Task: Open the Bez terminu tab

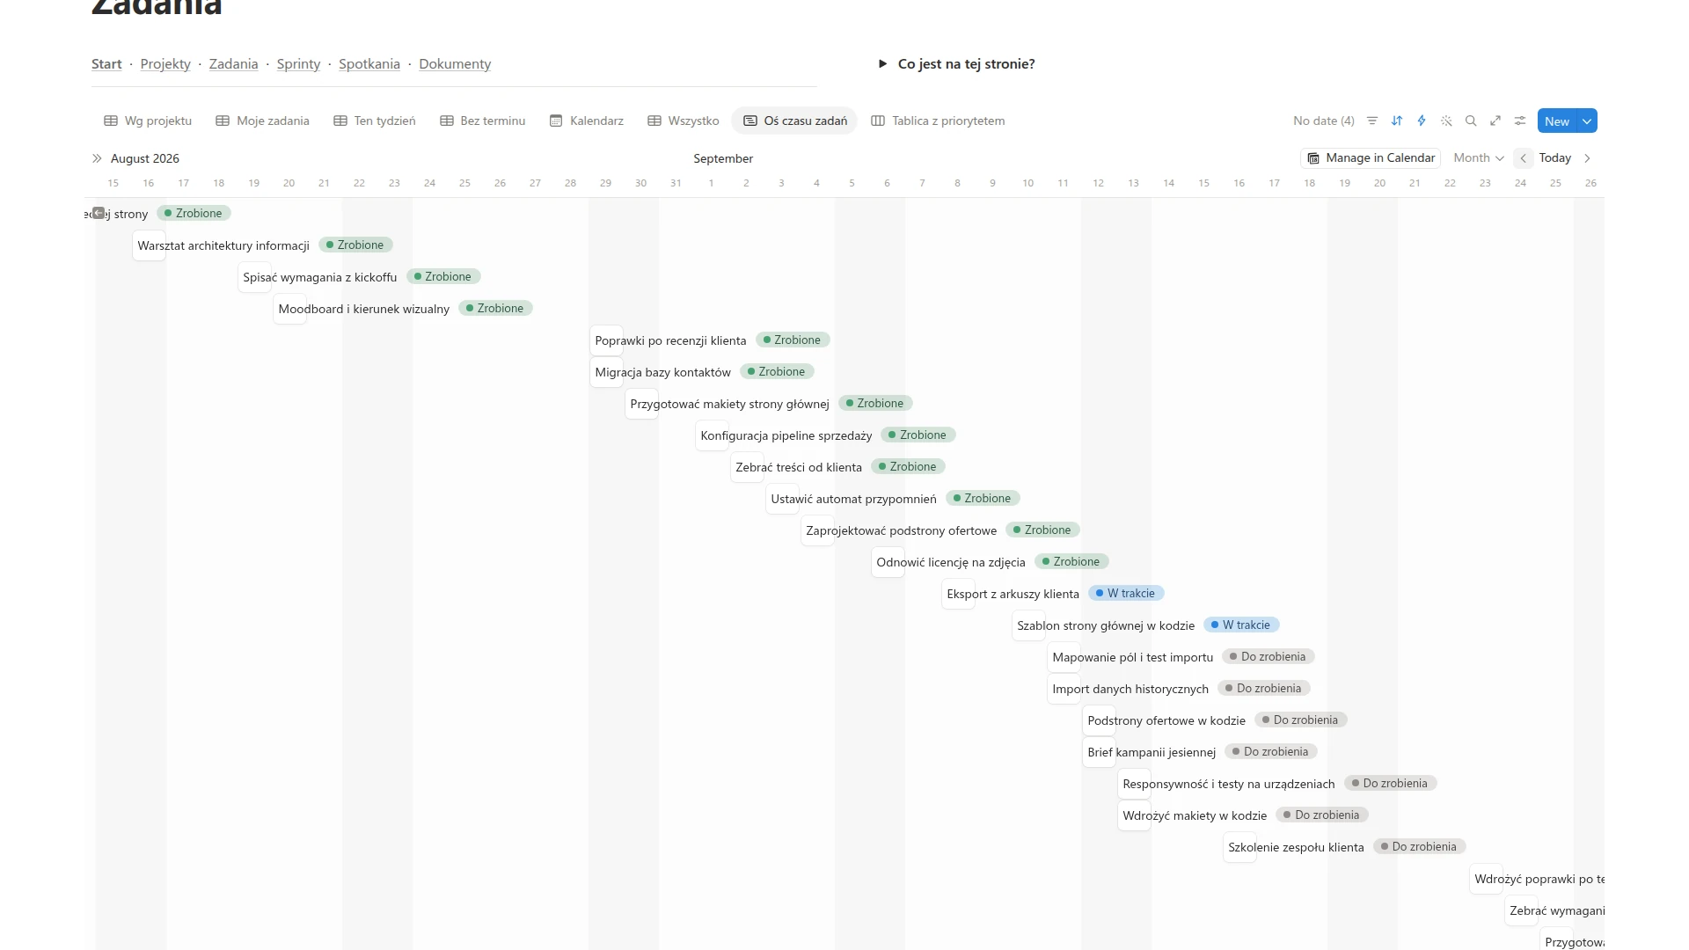Action: [483, 121]
